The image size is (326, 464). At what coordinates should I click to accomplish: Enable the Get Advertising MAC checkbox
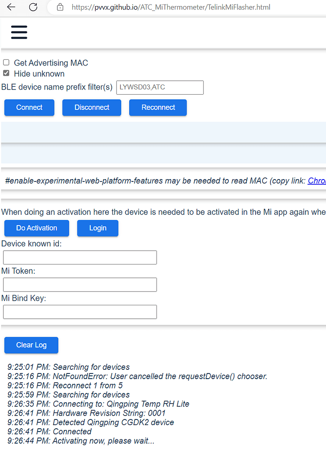coord(6,63)
